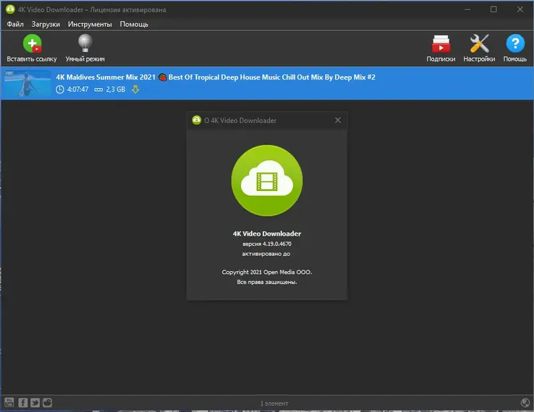Click the 4K Video Downloader logo in the title bar
Viewport: 534px width, 412px height.
9,9
